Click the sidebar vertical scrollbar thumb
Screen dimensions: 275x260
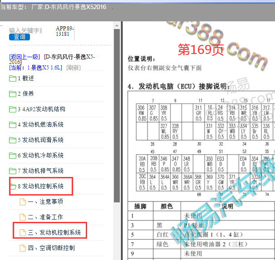(x=117, y=116)
